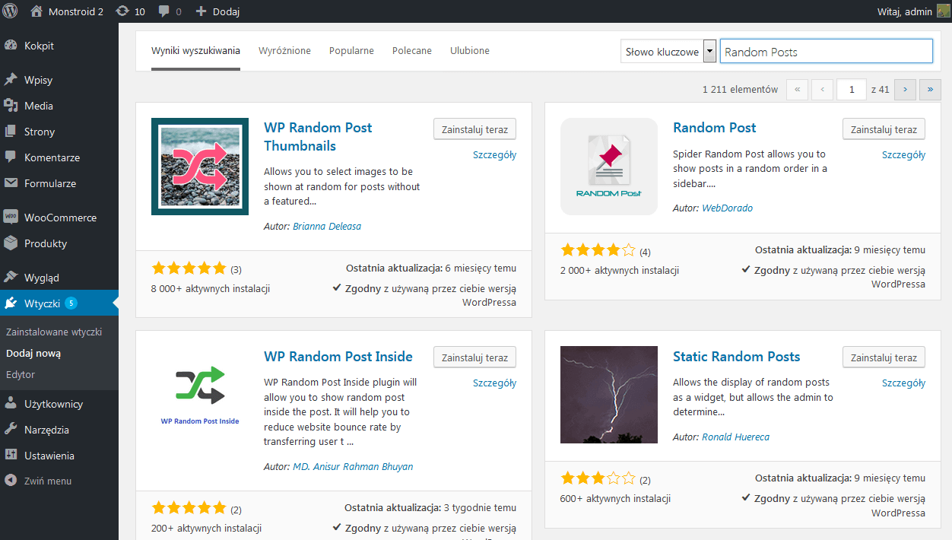Open Ustawienia settings icon in sidebar

coord(11,456)
